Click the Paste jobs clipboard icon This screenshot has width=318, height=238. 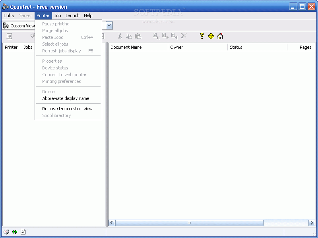click(138, 36)
